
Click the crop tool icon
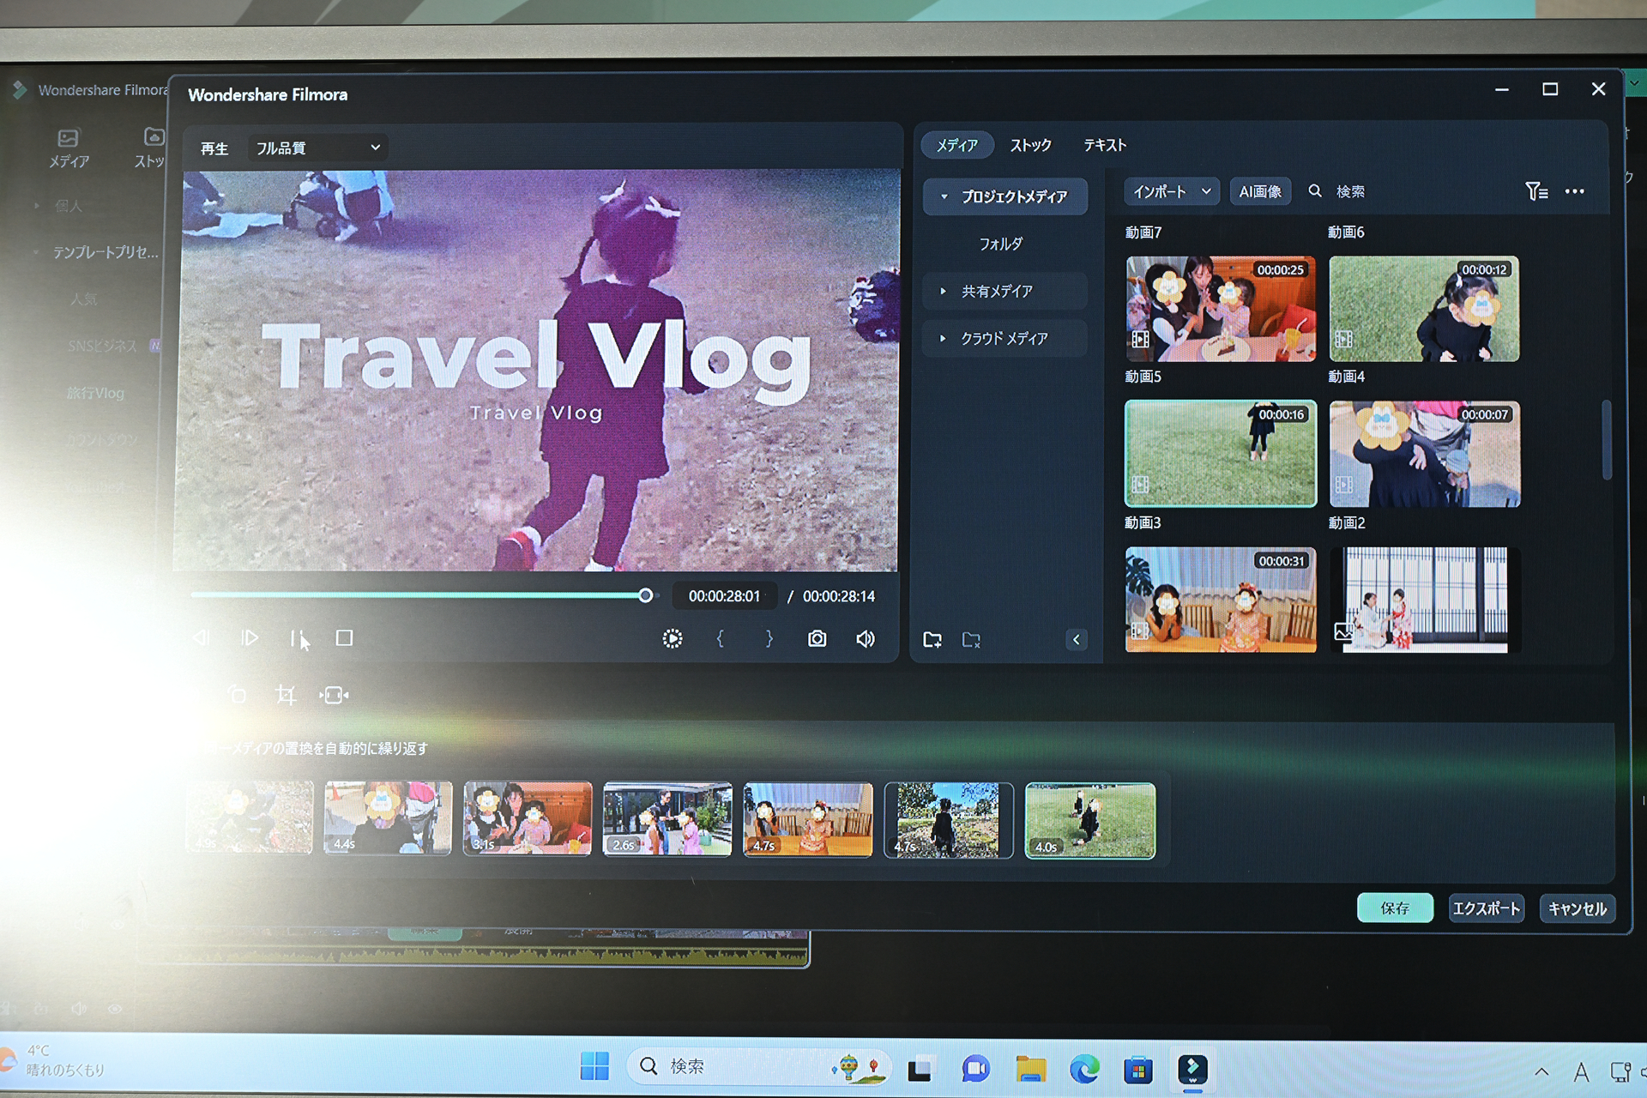tap(286, 695)
